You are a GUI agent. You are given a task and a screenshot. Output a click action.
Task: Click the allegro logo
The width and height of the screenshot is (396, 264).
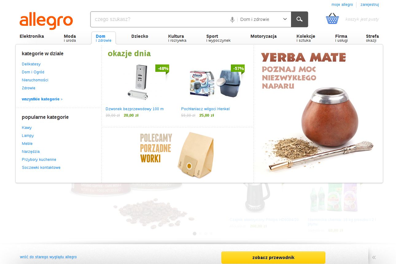point(46,20)
